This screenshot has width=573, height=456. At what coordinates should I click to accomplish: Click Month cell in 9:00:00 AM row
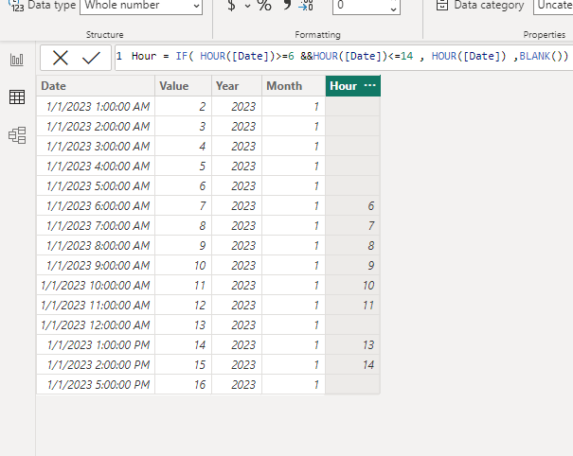[294, 265]
